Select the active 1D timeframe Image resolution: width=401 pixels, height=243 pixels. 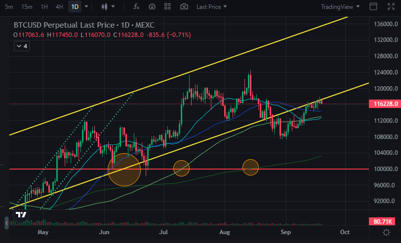(75, 7)
